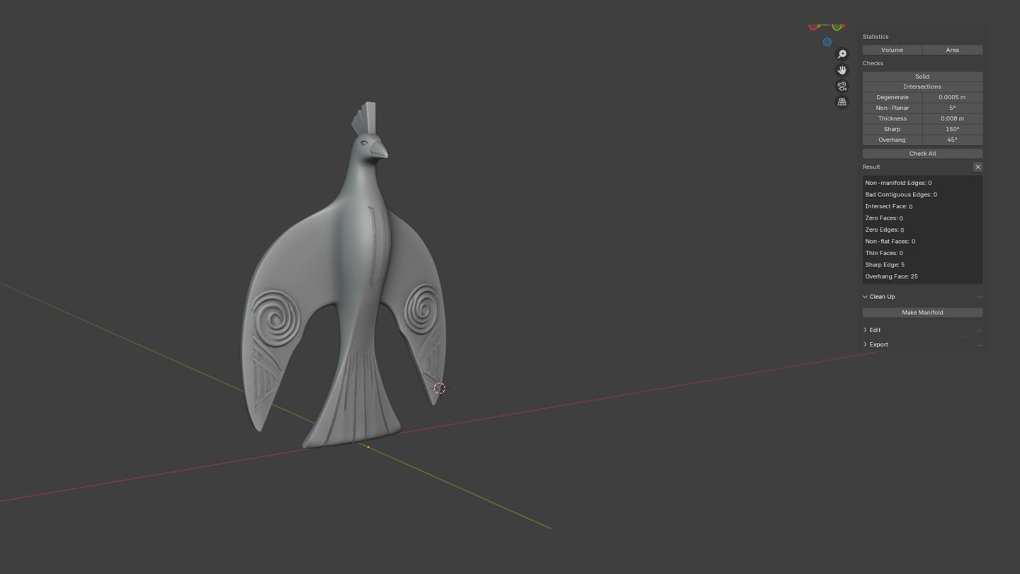This screenshot has height=574, width=1020.
Task: Click the pan view hand icon
Action: [x=841, y=70]
